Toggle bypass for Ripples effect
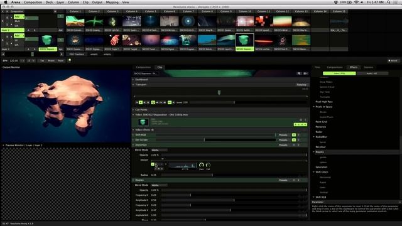 pos(294,180)
